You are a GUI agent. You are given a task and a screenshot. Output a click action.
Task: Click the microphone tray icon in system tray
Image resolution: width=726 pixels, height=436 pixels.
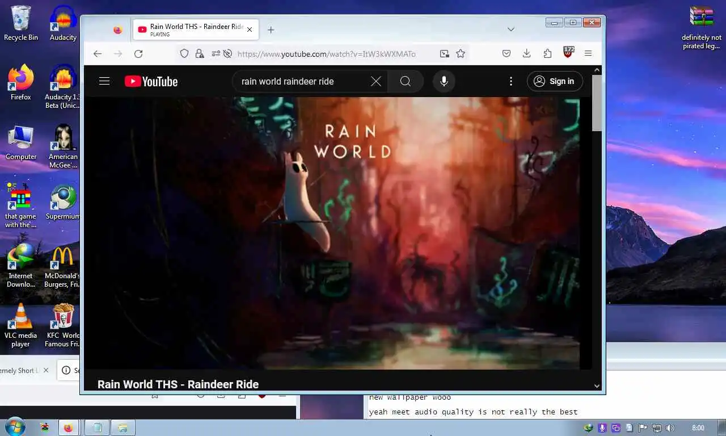602,428
